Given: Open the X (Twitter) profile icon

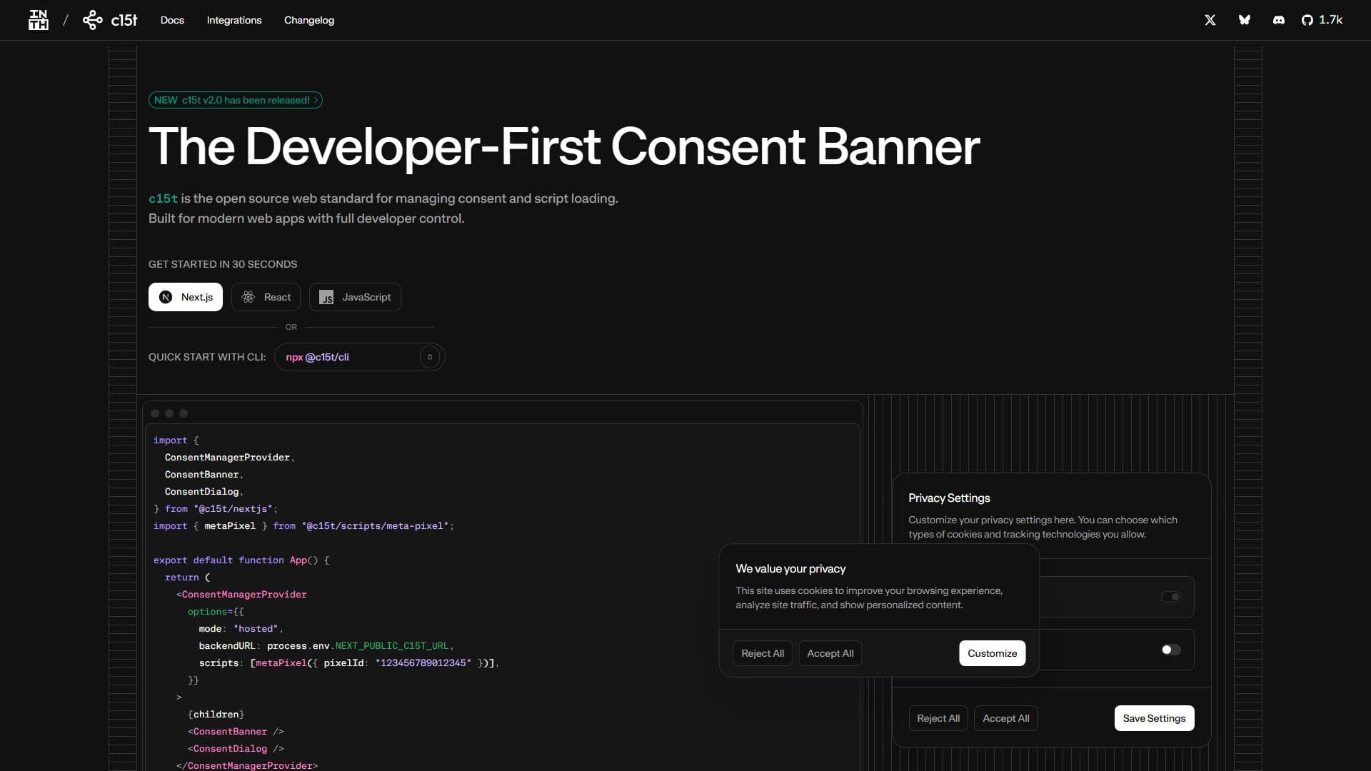Looking at the screenshot, I should point(1210,20).
